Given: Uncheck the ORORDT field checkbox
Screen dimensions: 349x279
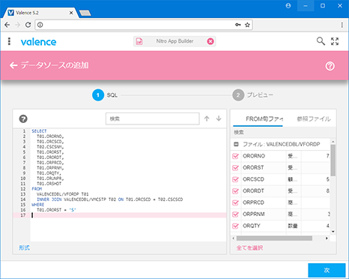Looking at the screenshot, I should [x=235, y=191].
